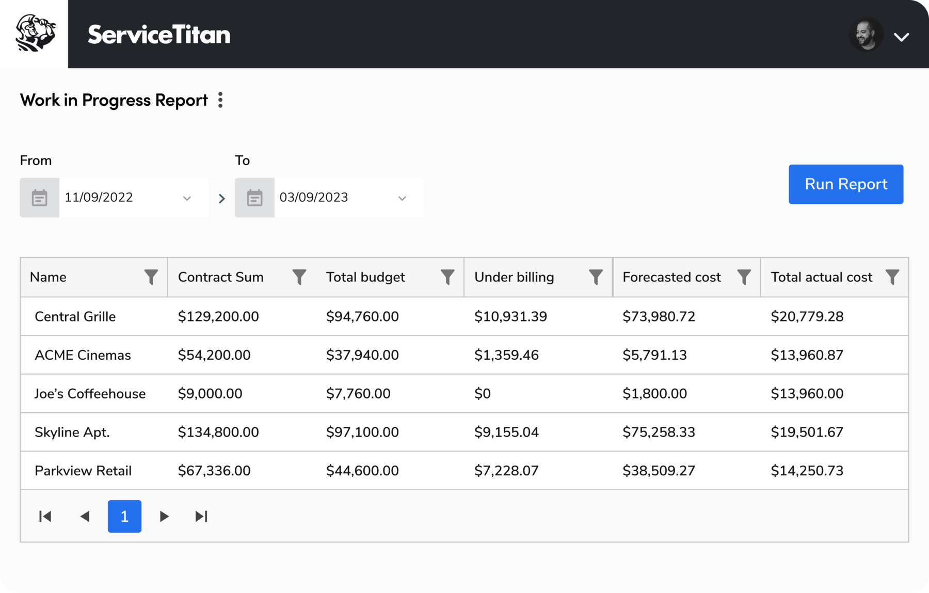Jump to the first page of results

[x=45, y=516]
